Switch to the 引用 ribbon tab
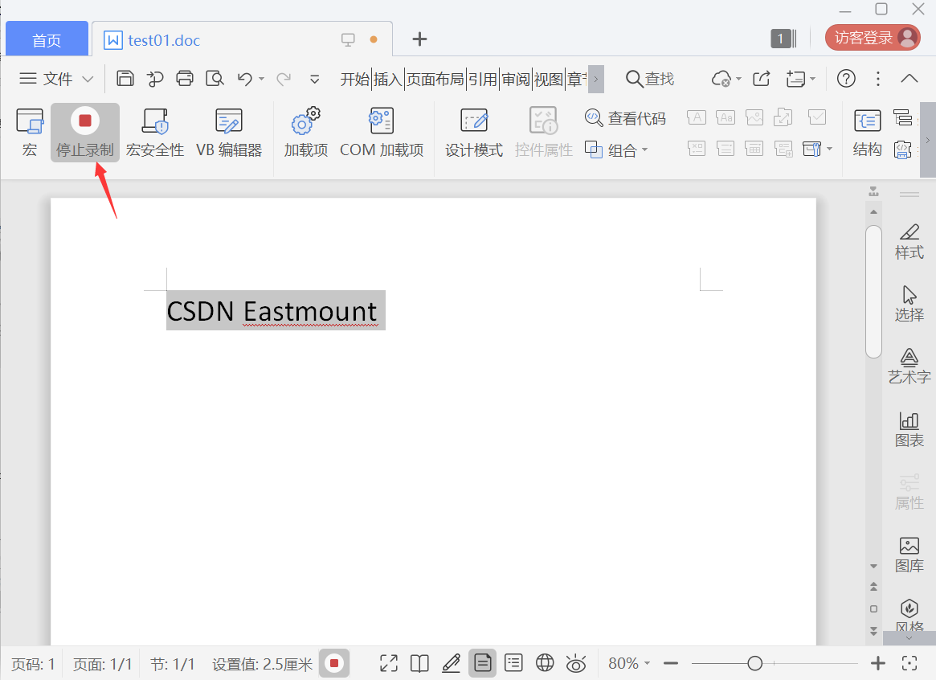This screenshot has width=936, height=680. coord(482,79)
